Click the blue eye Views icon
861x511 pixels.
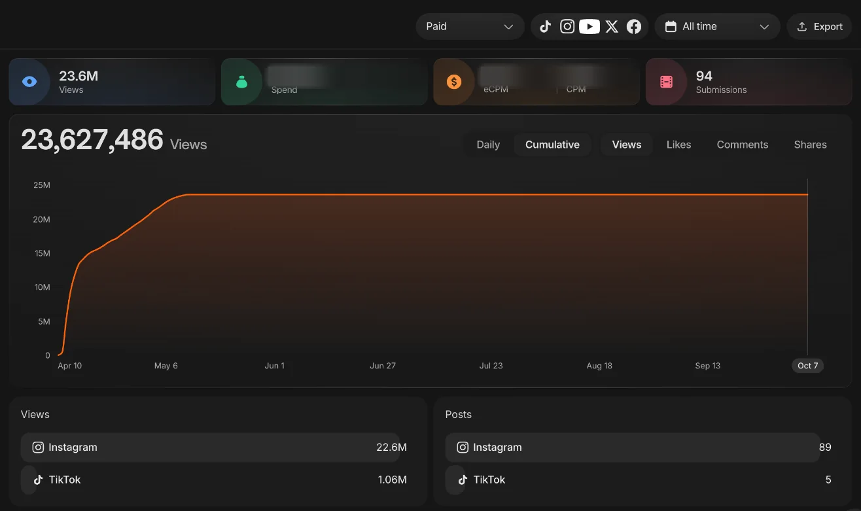point(29,82)
